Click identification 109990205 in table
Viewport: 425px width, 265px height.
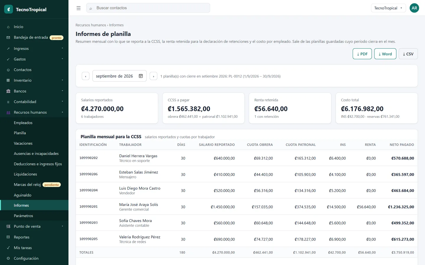(89, 239)
